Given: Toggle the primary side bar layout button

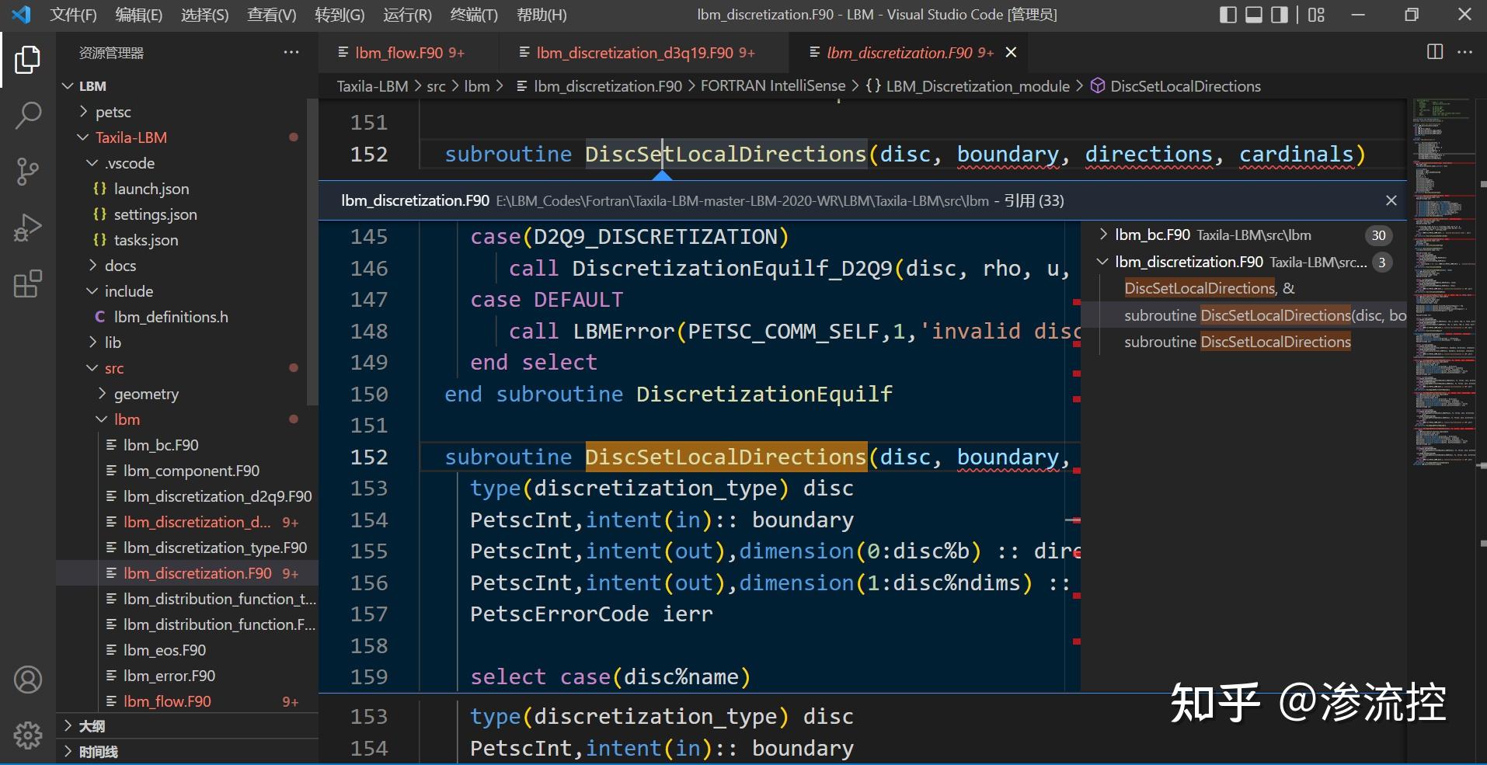Looking at the screenshot, I should tap(1228, 15).
